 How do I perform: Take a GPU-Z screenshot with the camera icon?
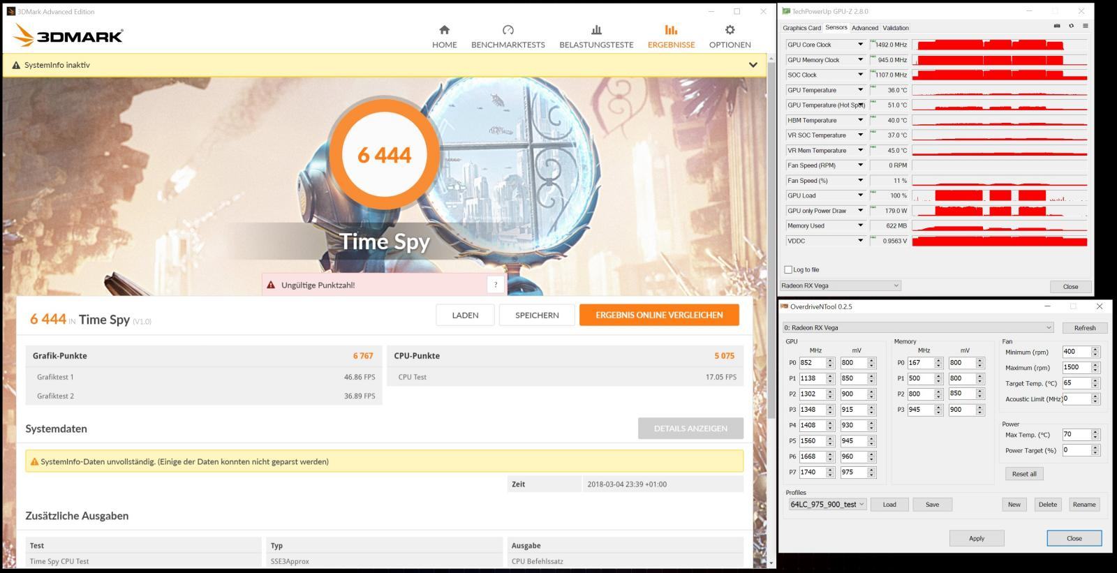pos(1057,26)
